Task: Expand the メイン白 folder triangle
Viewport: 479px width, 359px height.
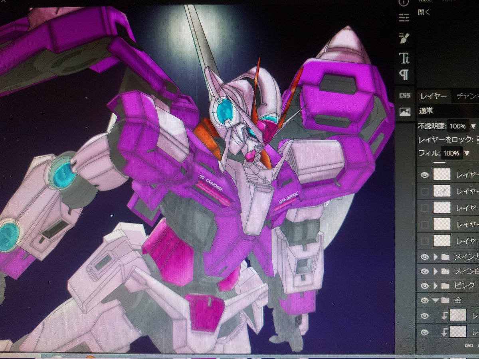Action: 435,272
